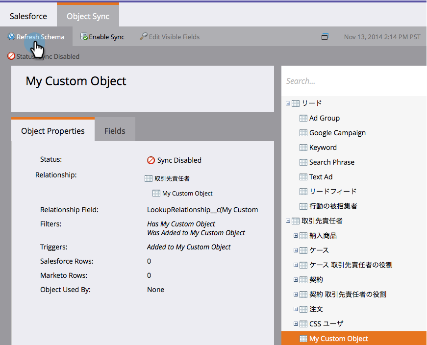427x345 pixels.
Task: Select 契約 in the tree
Action: (316, 280)
